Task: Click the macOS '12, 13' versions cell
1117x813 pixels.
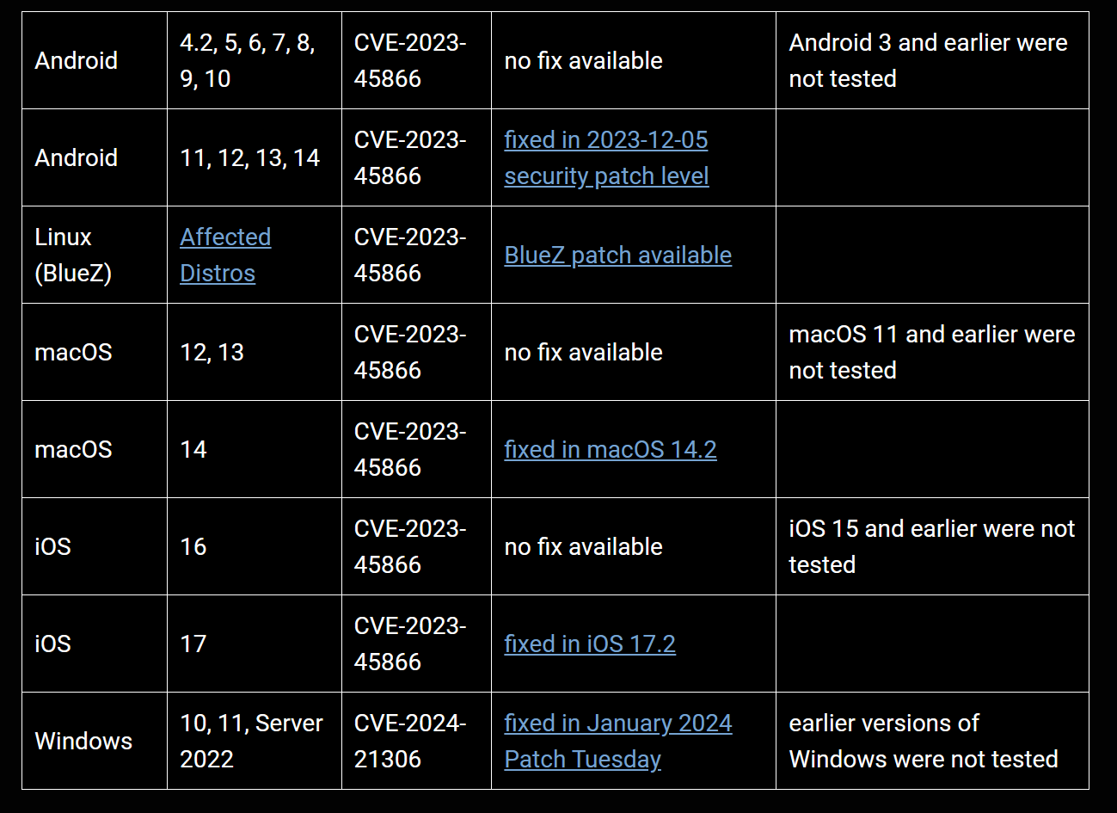Action: pos(255,352)
